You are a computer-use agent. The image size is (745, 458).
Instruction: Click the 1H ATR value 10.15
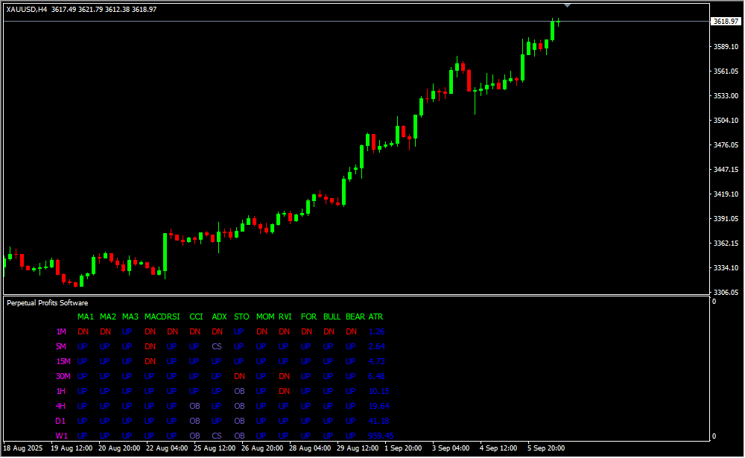point(378,392)
